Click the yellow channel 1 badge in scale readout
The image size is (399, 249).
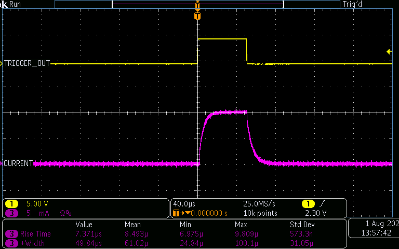11,204
